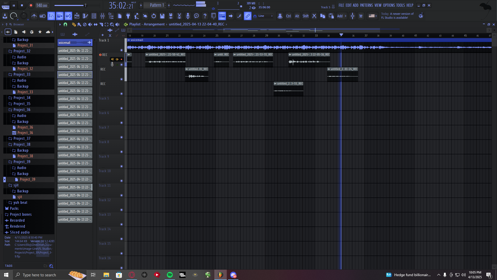Click the microphone one-click recording icon
This screenshot has width=497, height=280.
point(188,16)
